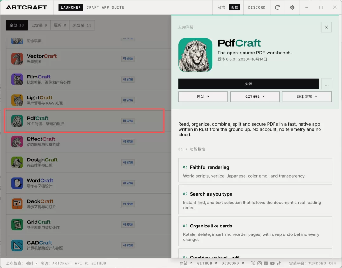Click DesignCraft 可安装 status badge
The image size is (342, 268).
tap(128, 162)
